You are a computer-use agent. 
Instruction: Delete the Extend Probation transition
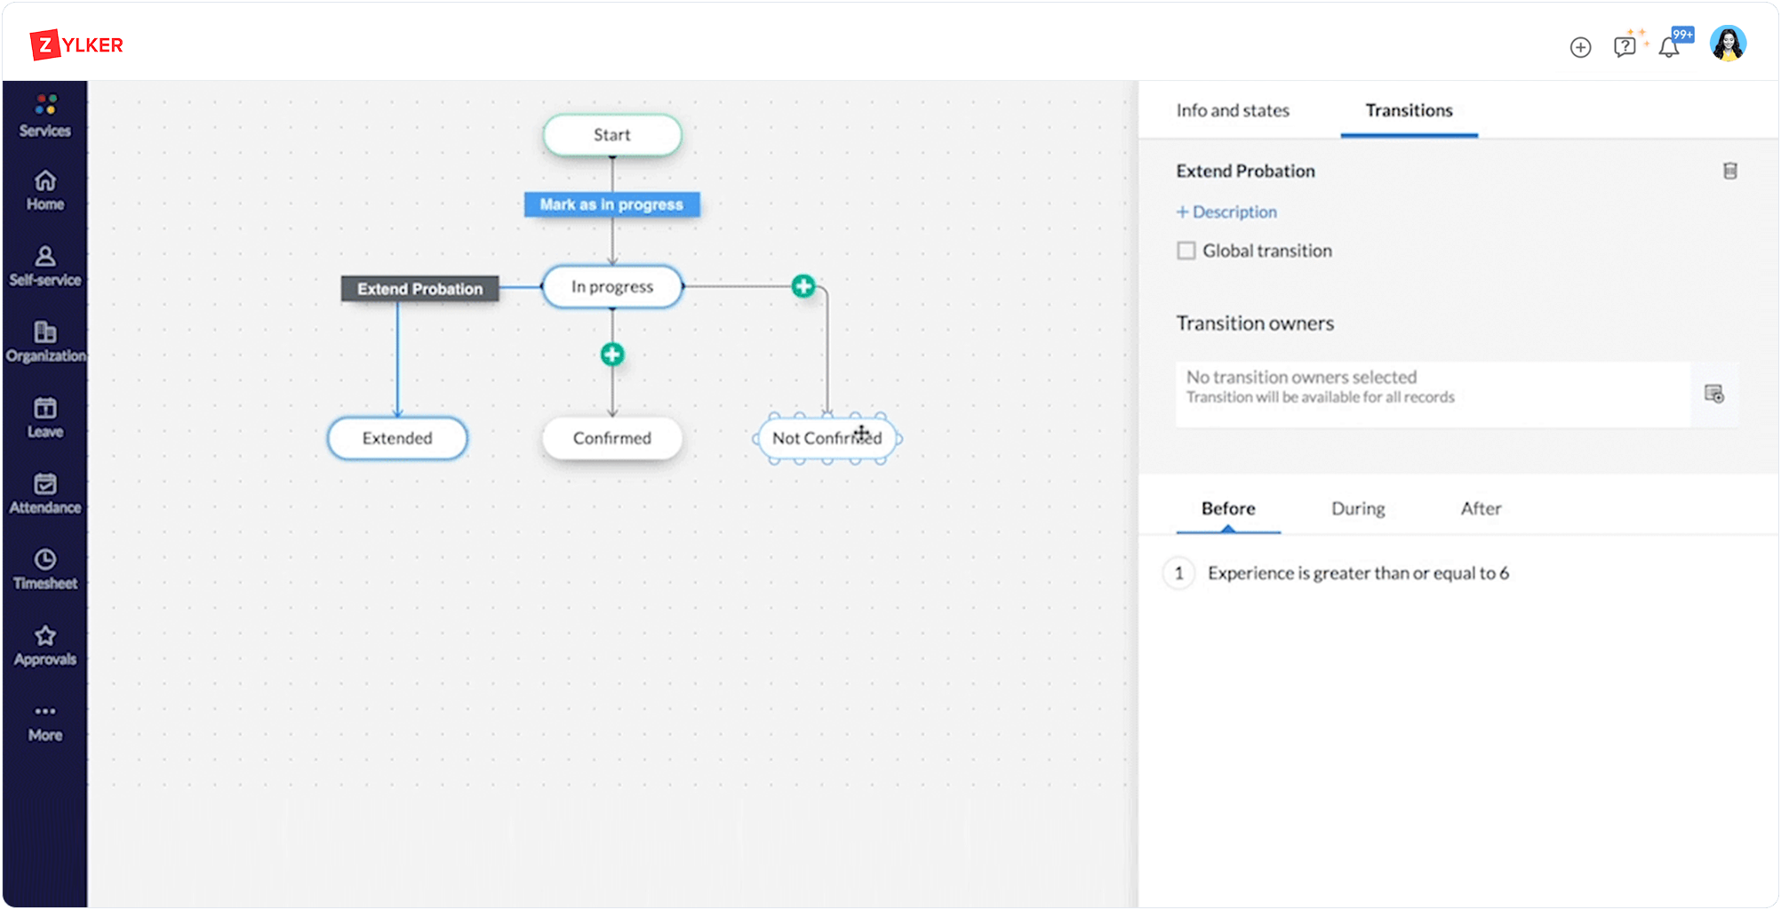point(1729,171)
